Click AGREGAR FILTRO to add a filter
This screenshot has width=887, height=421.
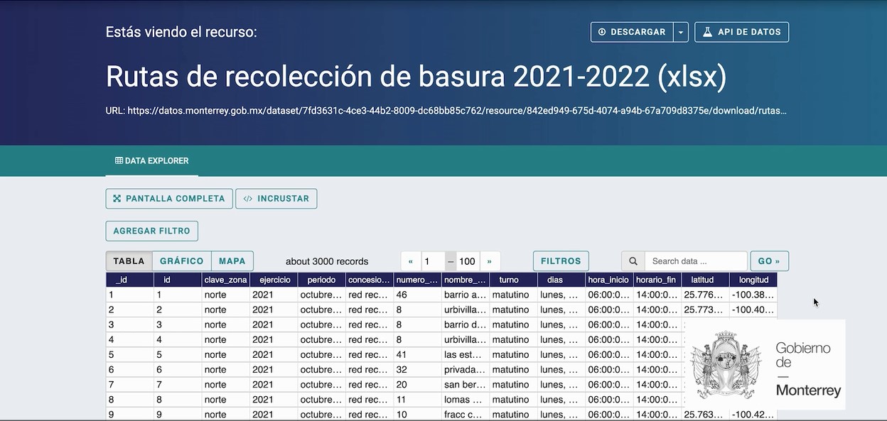[151, 231]
